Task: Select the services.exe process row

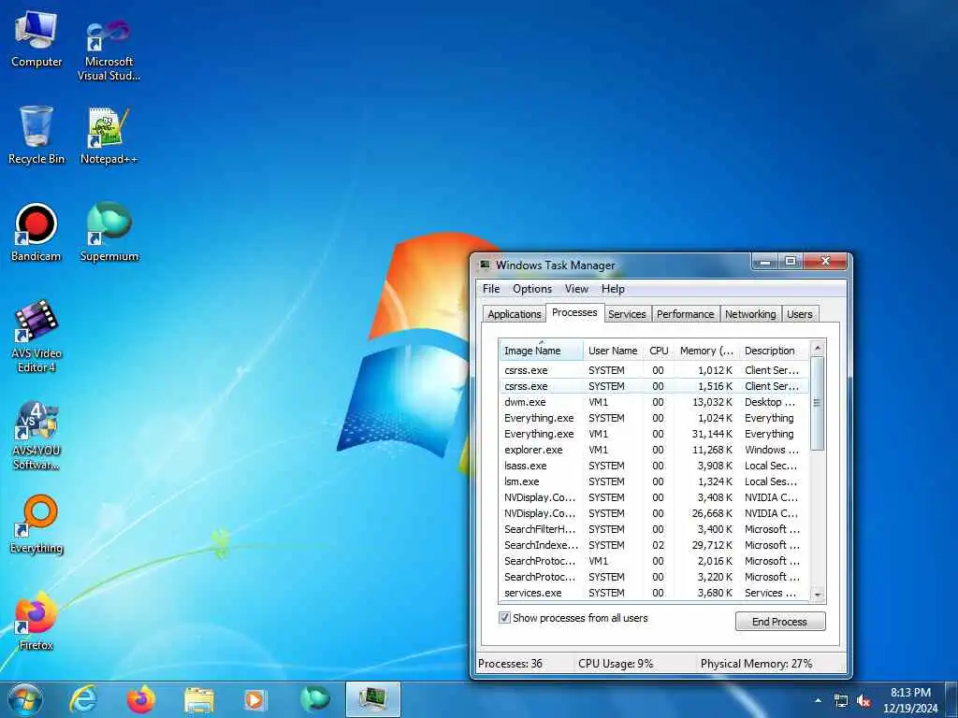Action: [654, 593]
